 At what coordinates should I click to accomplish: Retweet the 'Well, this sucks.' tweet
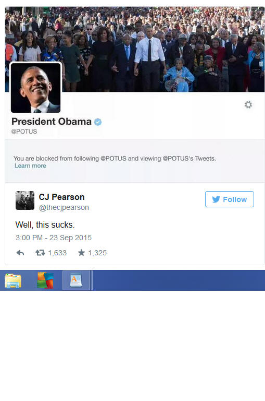(x=40, y=253)
